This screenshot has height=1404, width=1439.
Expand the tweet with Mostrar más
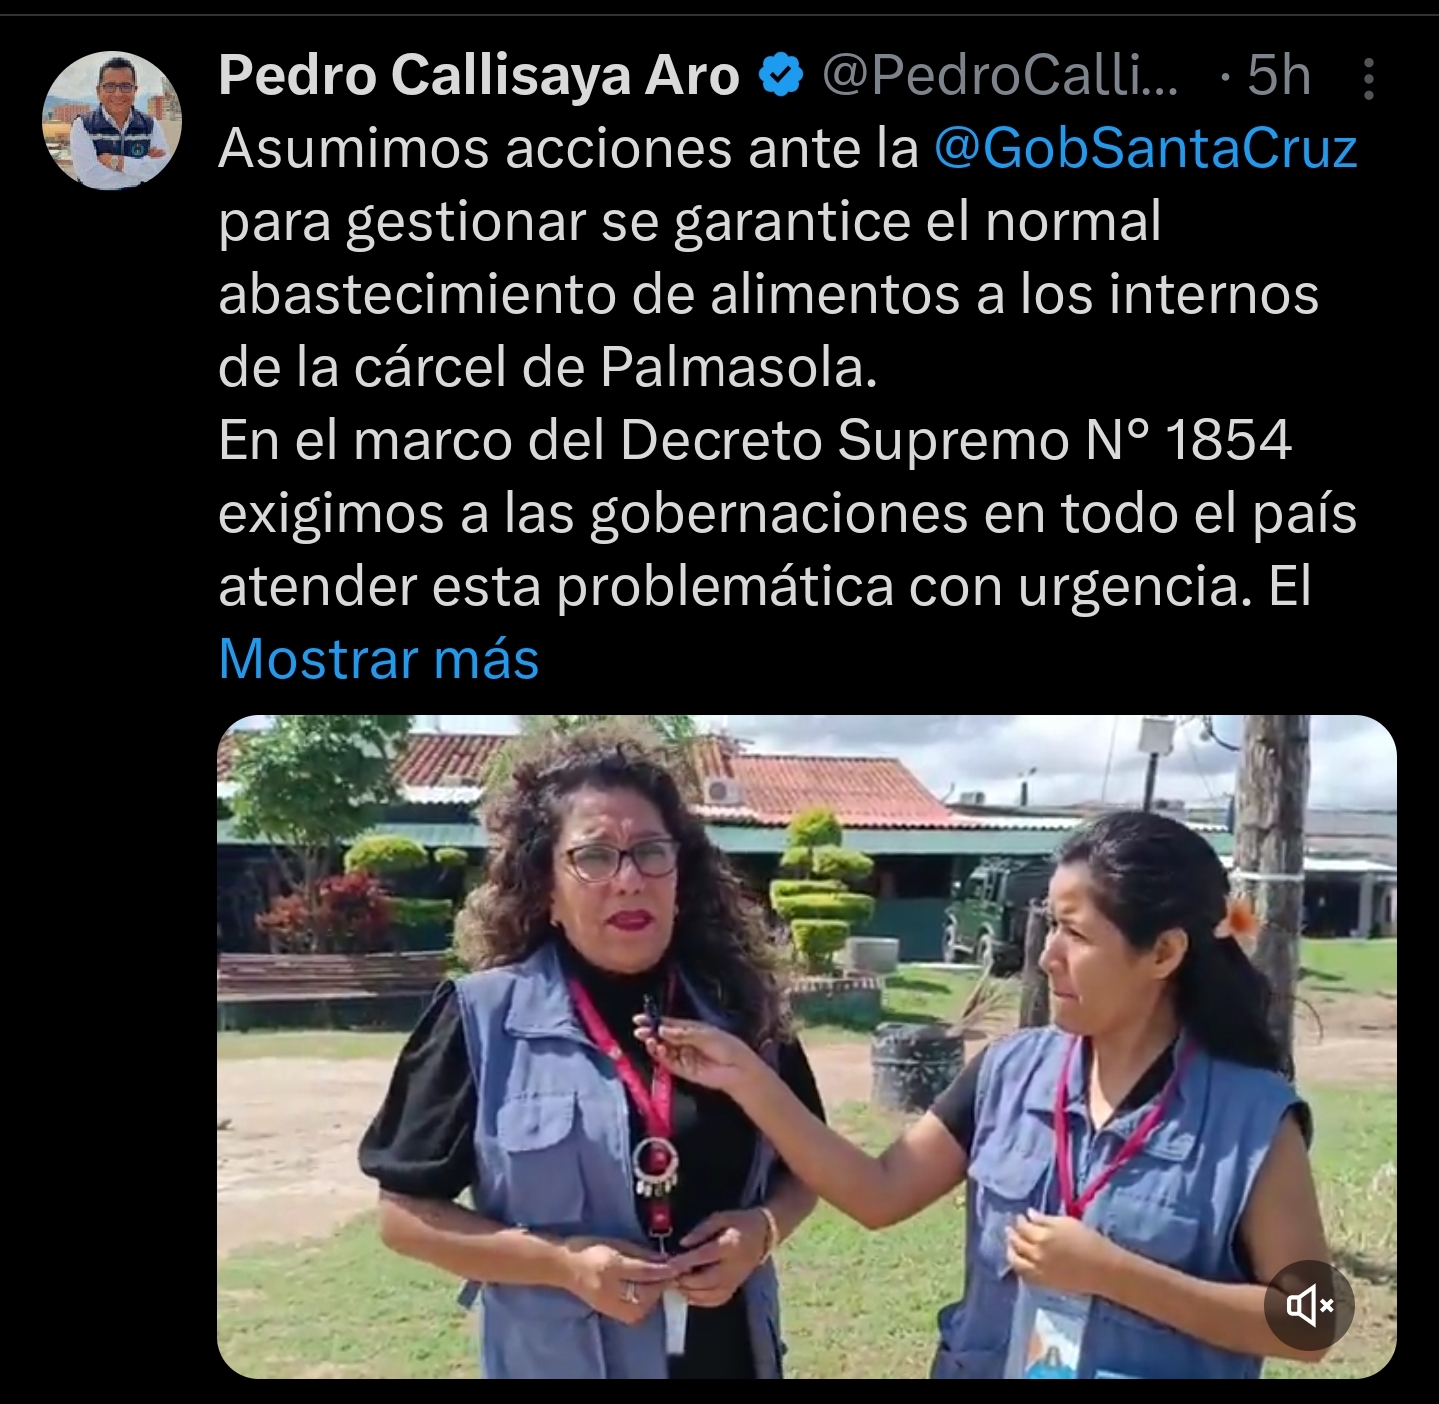(379, 659)
